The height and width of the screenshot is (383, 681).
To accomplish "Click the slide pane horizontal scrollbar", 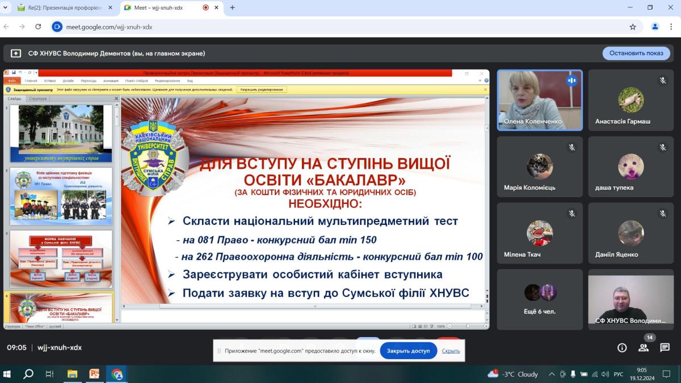I will tap(316, 306).
